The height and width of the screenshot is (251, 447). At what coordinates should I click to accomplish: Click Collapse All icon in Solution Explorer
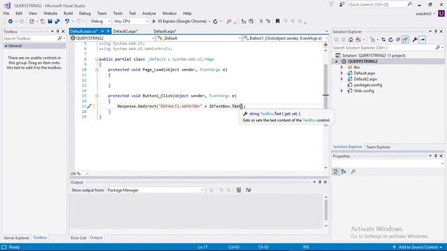(x=398, y=40)
